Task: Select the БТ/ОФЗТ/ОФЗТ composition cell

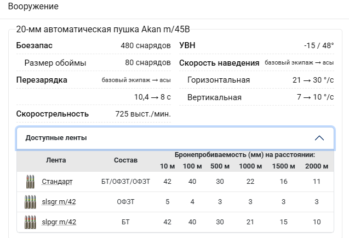Action: click(x=125, y=182)
